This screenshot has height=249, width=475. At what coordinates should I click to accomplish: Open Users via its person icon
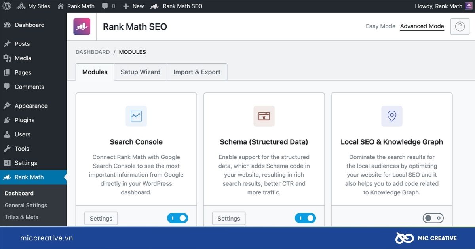[x=7, y=134]
